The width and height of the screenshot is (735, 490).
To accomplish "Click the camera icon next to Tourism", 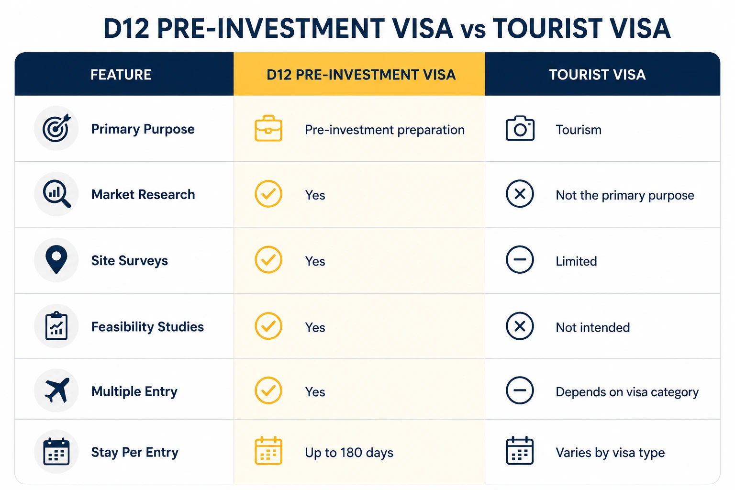I will [520, 129].
